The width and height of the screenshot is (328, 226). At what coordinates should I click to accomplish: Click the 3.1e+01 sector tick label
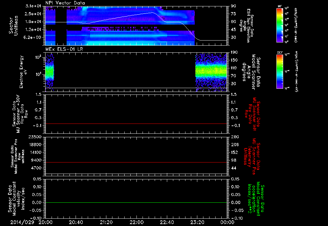pyautogui.click(x=33, y=6)
